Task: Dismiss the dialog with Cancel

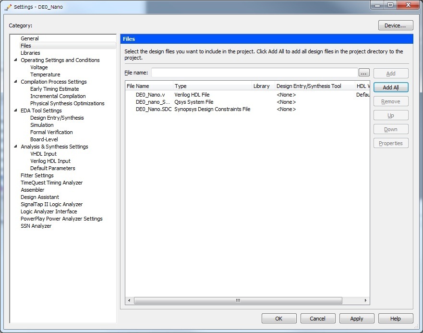Action: (x=318, y=318)
